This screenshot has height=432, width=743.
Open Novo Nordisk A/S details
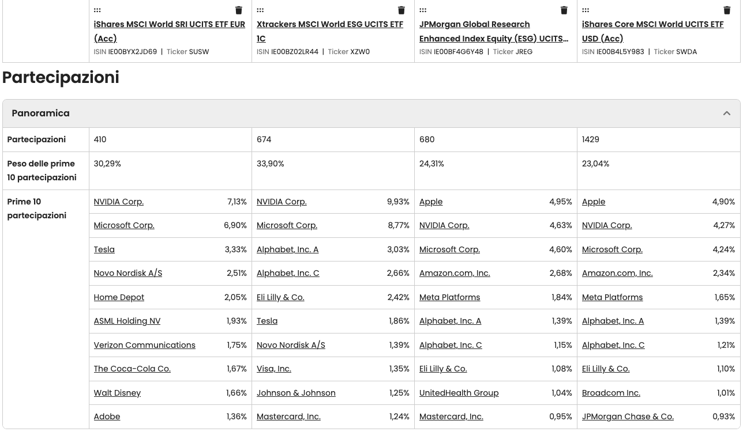[x=127, y=273]
